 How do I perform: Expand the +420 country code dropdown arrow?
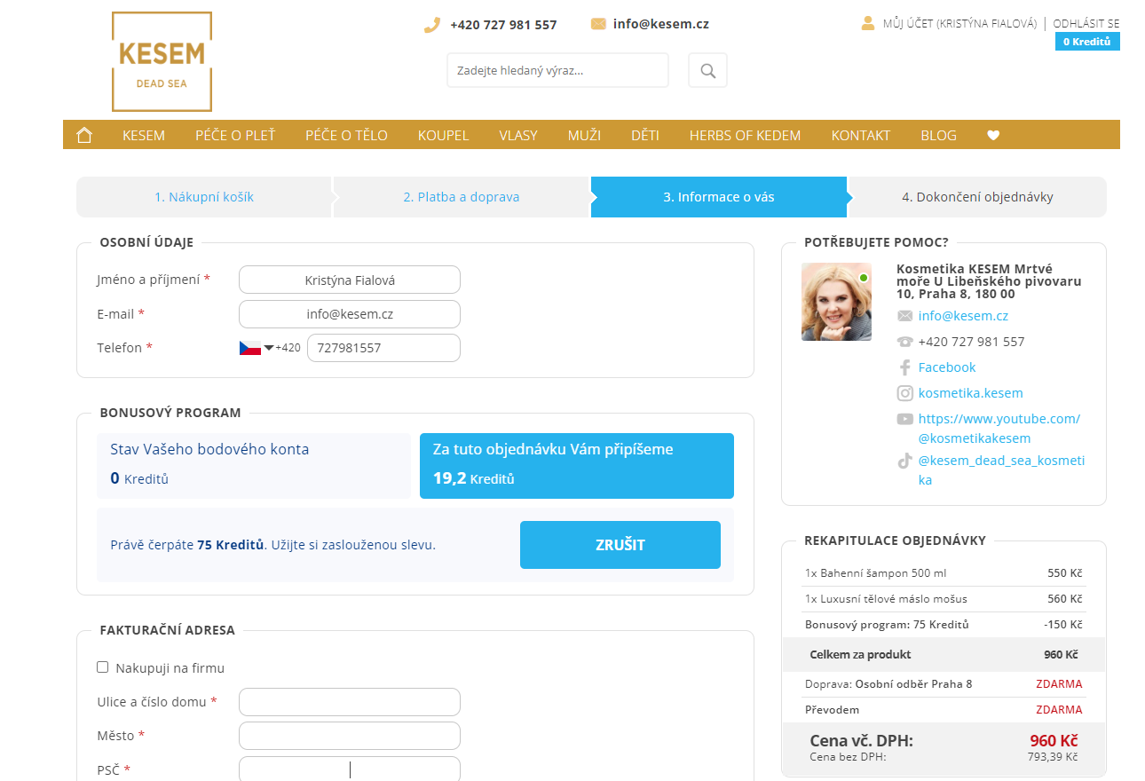click(269, 348)
